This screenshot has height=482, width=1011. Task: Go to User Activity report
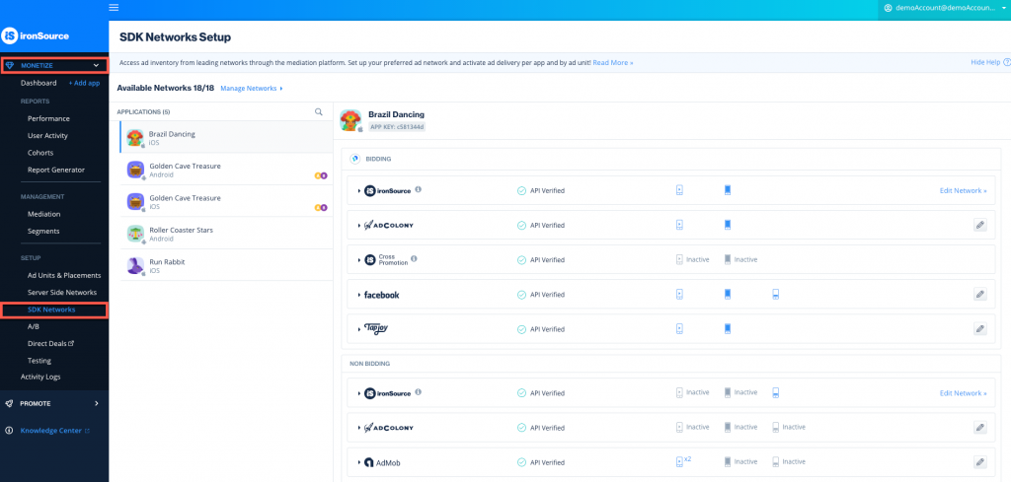point(47,136)
